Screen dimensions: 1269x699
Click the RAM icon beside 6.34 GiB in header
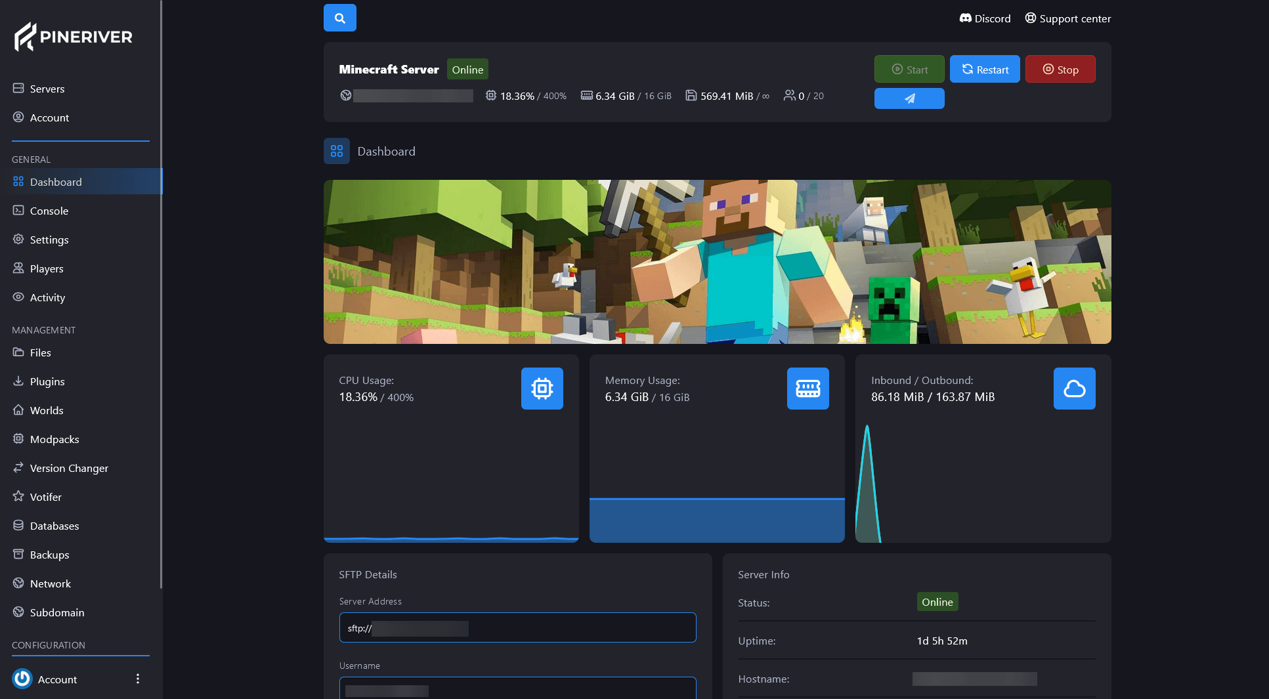click(587, 95)
